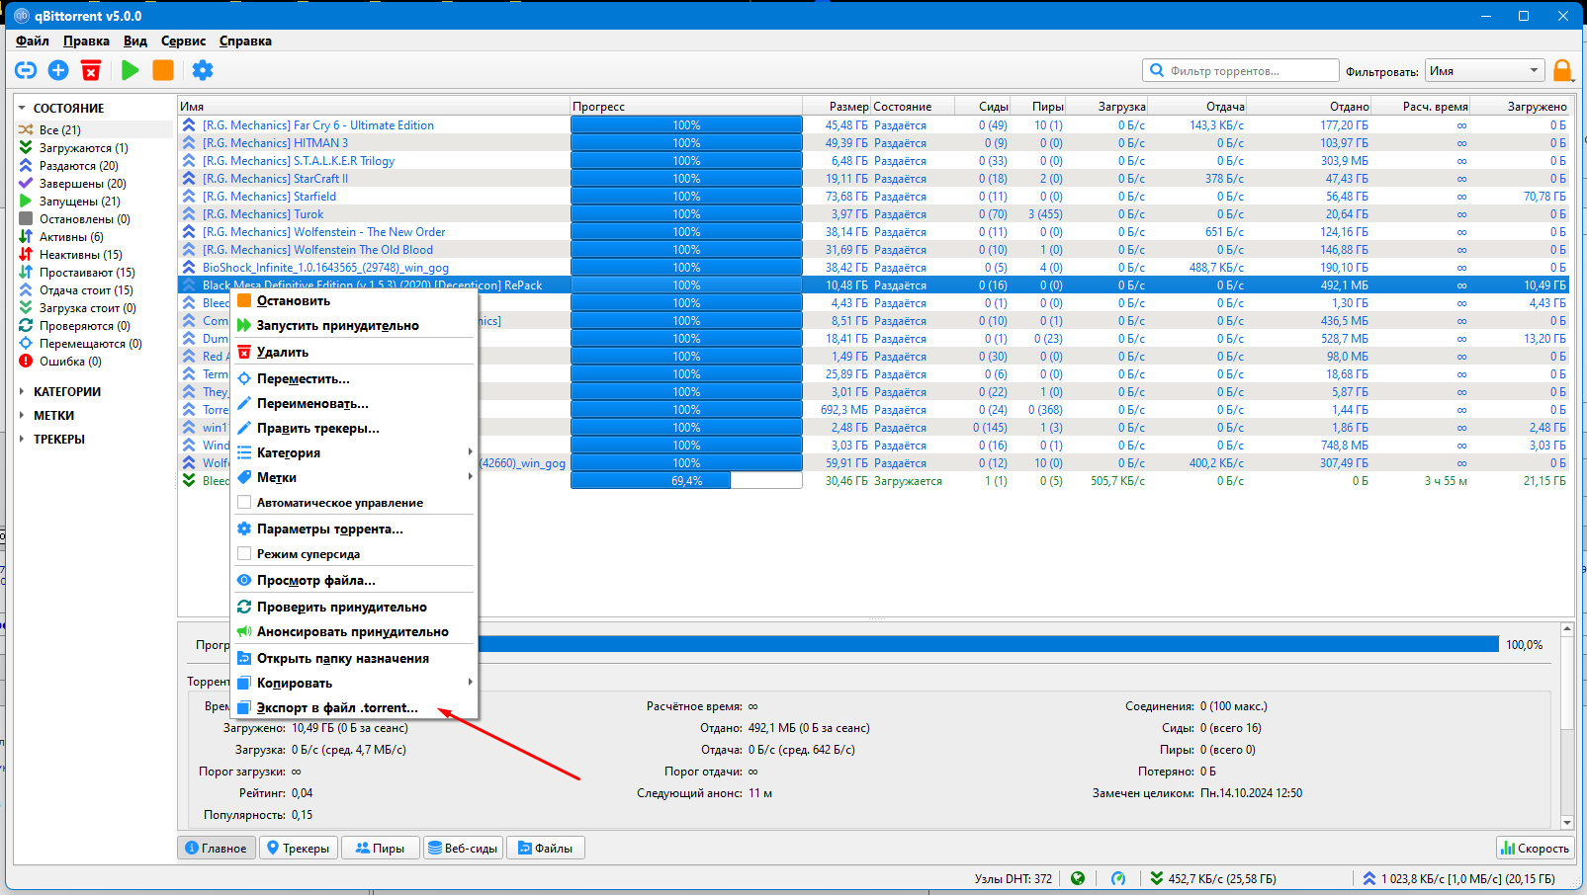Expand the КАТЕГОРИИ section in sidebar
Viewport: 1587px width, 895px height.
[22, 392]
